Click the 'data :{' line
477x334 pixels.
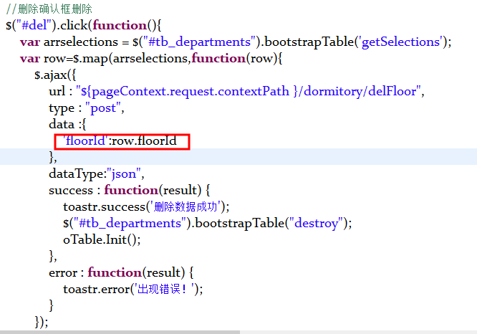tap(67, 124)
